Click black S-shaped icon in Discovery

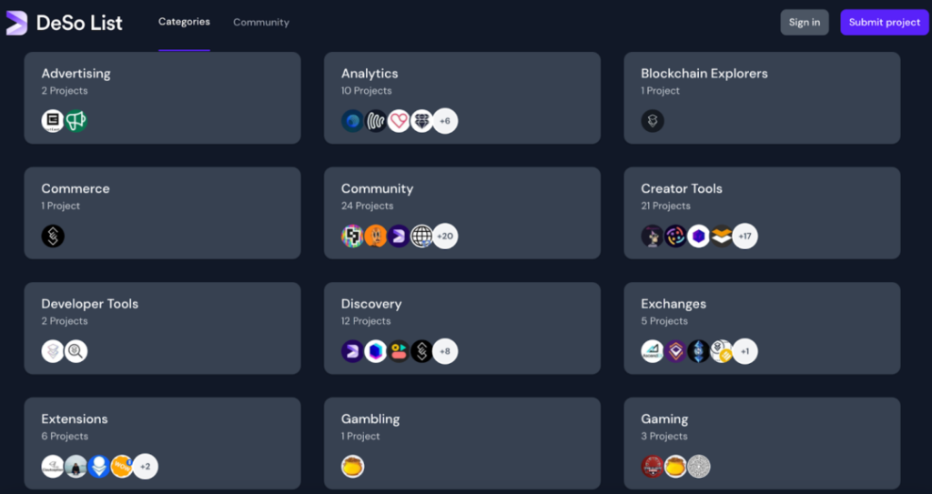click(x=422, y=351)
